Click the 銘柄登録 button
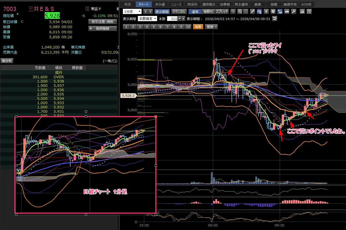346x230 pixels. pos(103,28)
